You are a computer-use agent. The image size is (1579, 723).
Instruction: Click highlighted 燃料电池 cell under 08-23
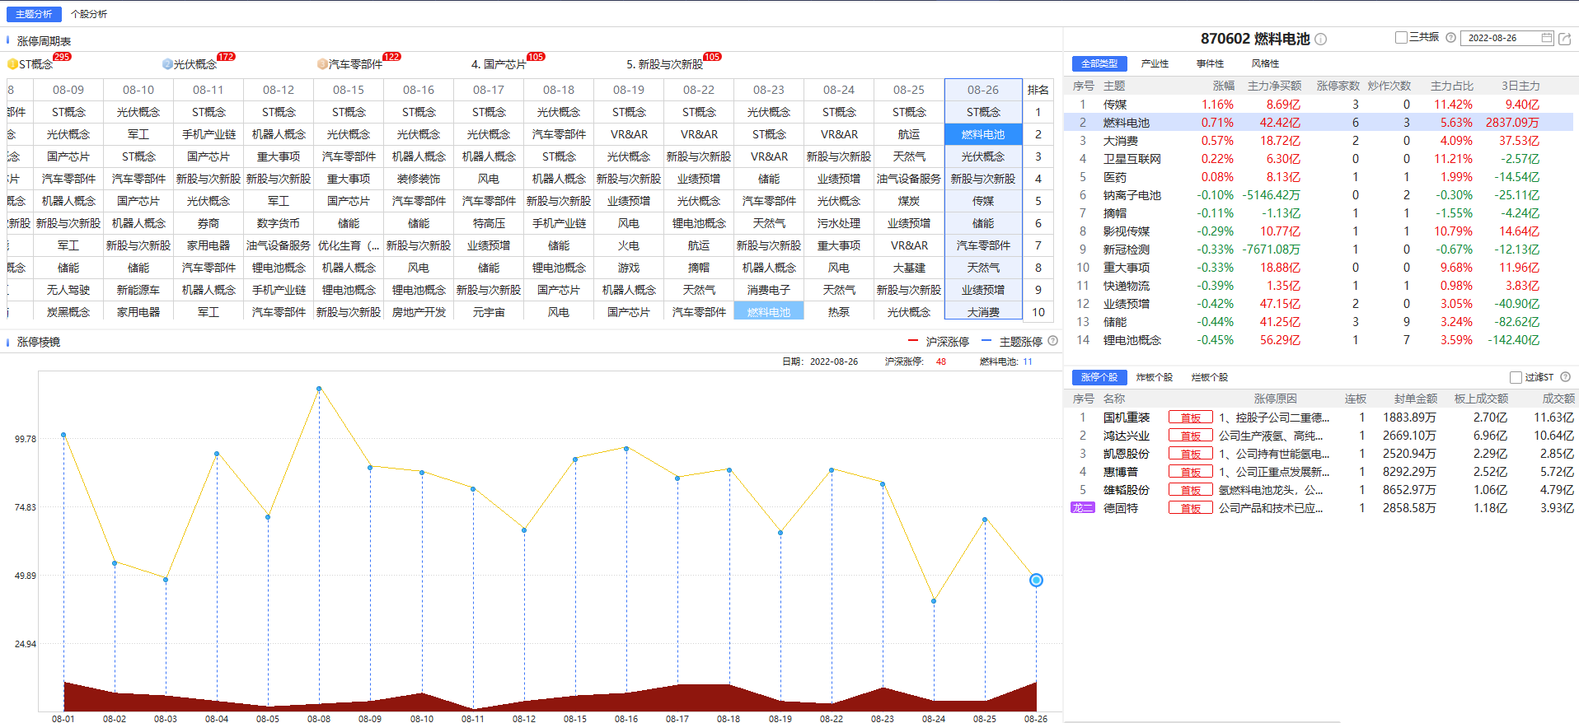tap(769, 312)
